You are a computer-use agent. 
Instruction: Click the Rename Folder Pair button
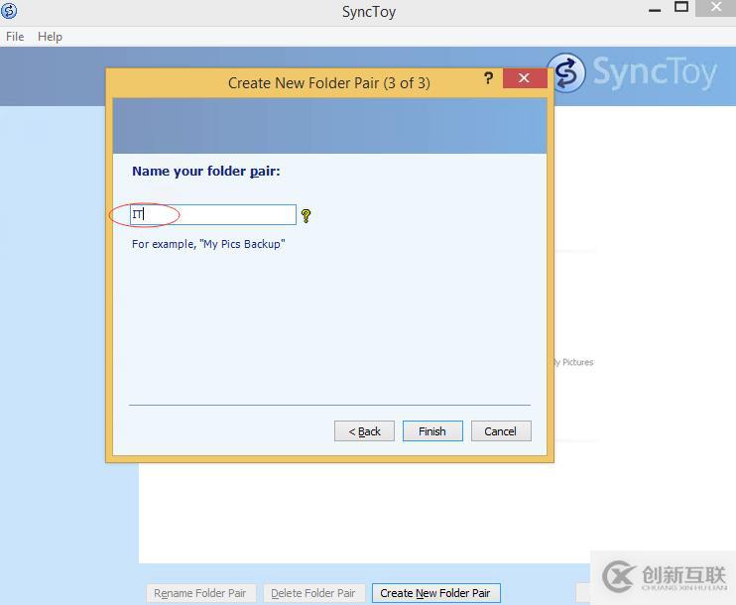(x=201, y=593)
